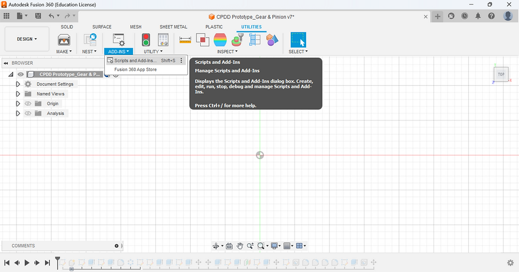Toggle visibility eye of CPDD Prototype component

(21, 74)
